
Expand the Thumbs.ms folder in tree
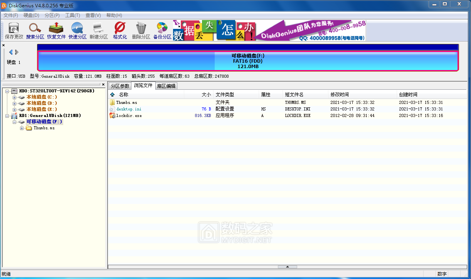pos(22,128)
